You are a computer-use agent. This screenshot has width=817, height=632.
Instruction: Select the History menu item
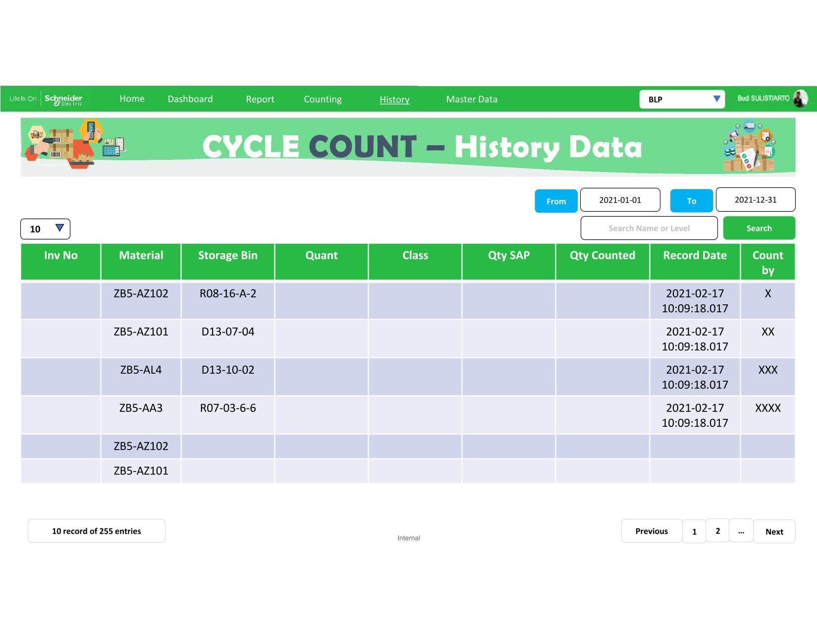394,100
